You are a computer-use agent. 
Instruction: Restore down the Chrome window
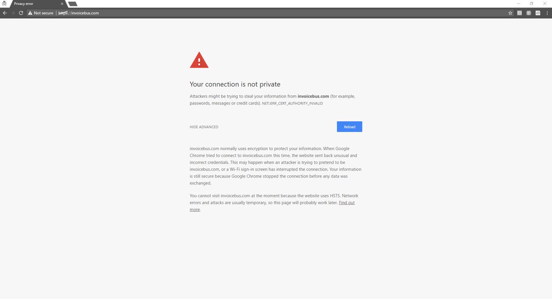pos(531,3)
